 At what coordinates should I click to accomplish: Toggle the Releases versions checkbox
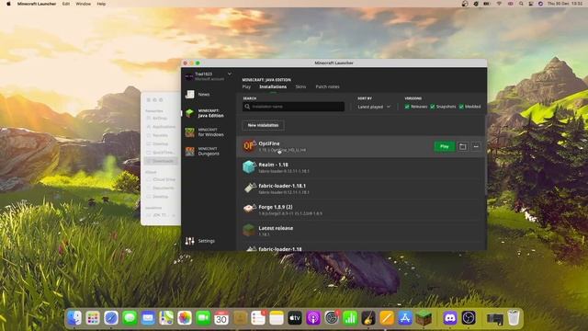[x=407, y=107]
